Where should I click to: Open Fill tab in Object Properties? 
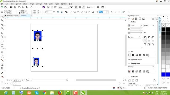[133, 19]
